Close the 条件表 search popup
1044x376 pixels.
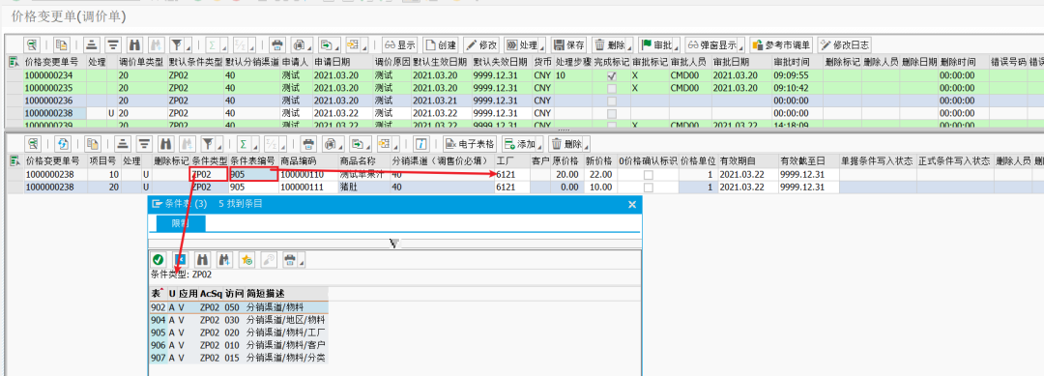632,204
